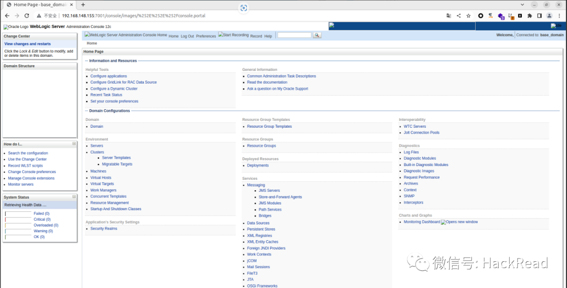The image size is (567, 288).
Task: Open Configure a Dynamic Cluster
Action: [x=114, y=89]
